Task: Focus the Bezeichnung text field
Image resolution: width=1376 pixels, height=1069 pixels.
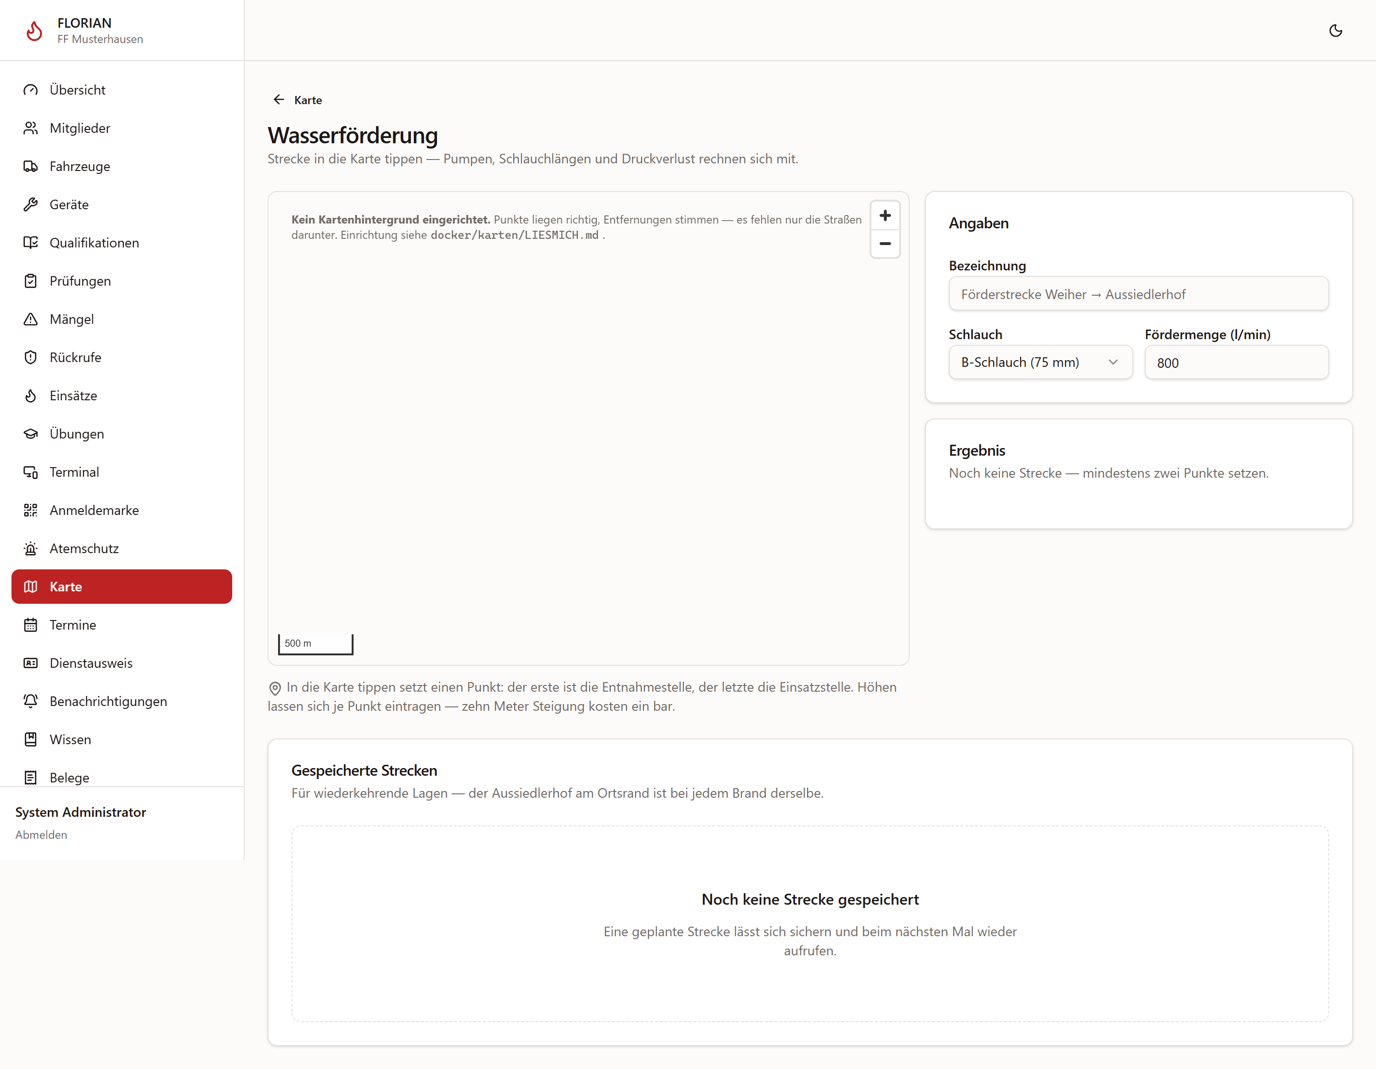Action: click(x=1139, y=294)
